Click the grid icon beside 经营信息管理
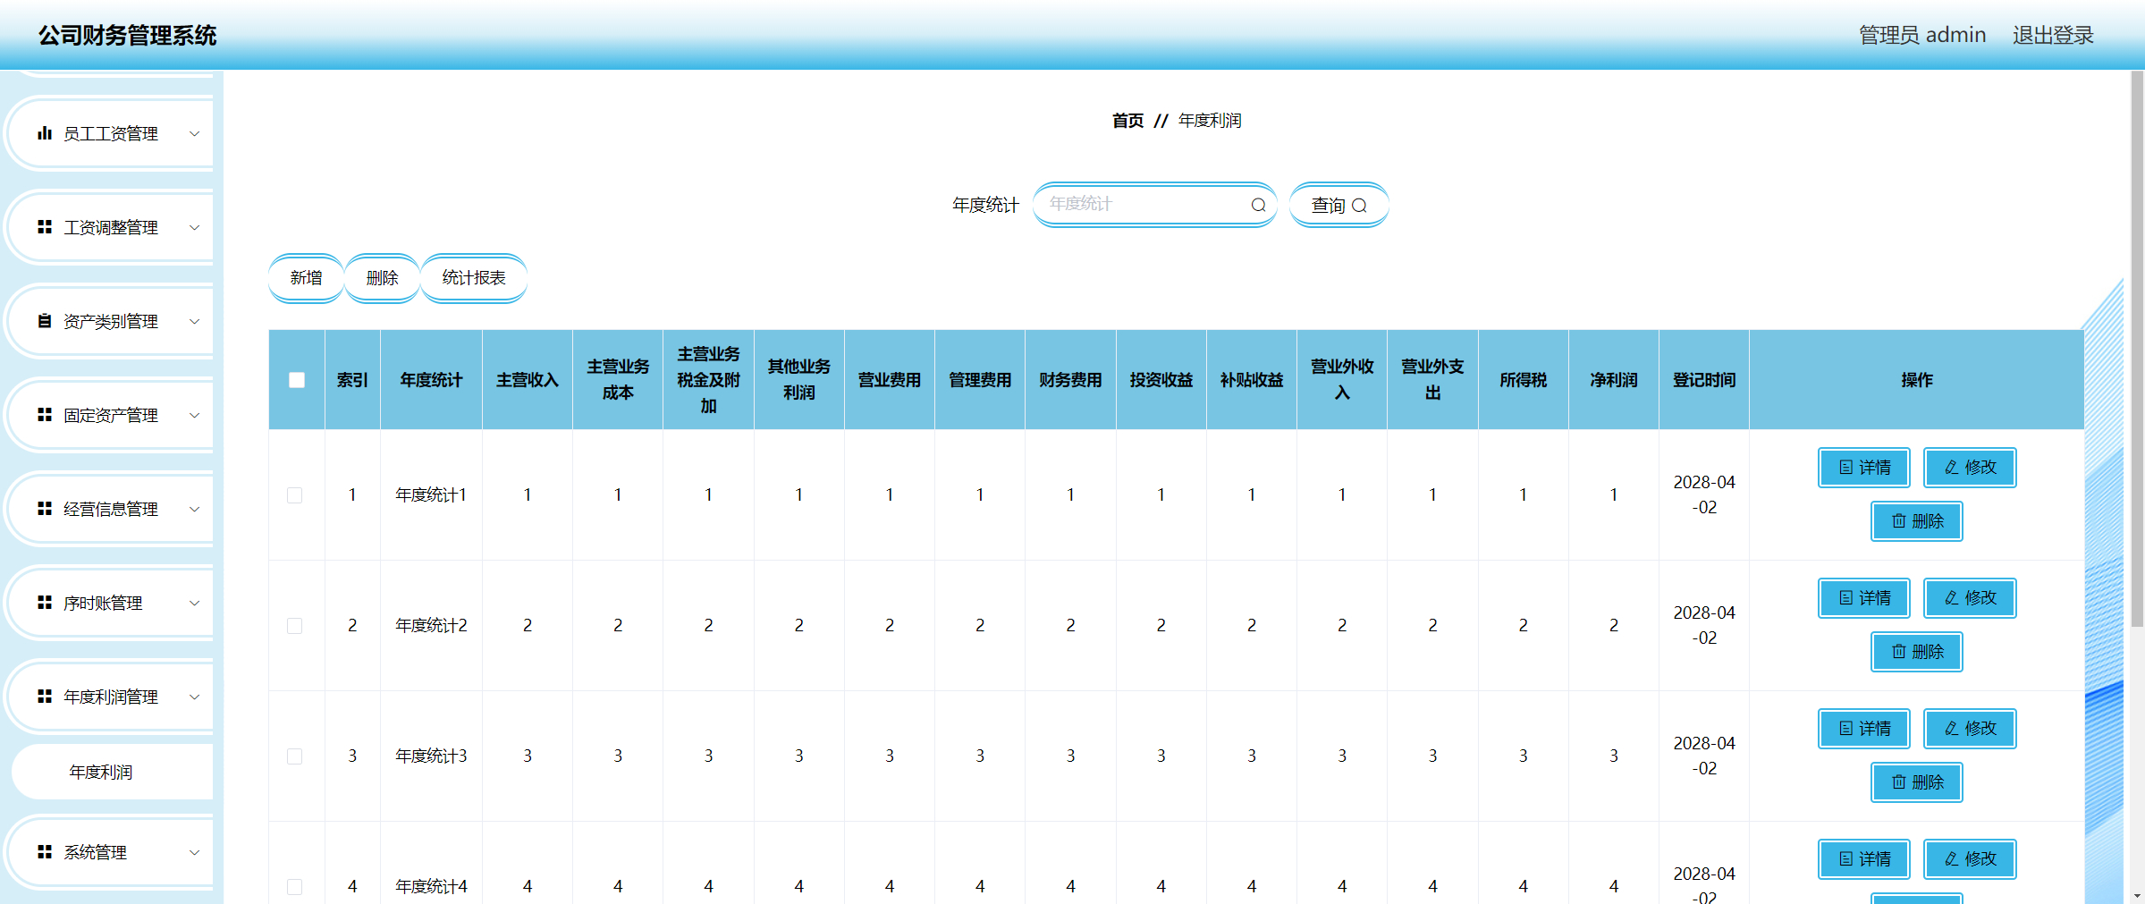The image size is (2145, 904). [45, 509]
